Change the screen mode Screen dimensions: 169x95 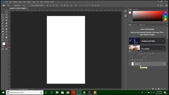pos(6,49)
